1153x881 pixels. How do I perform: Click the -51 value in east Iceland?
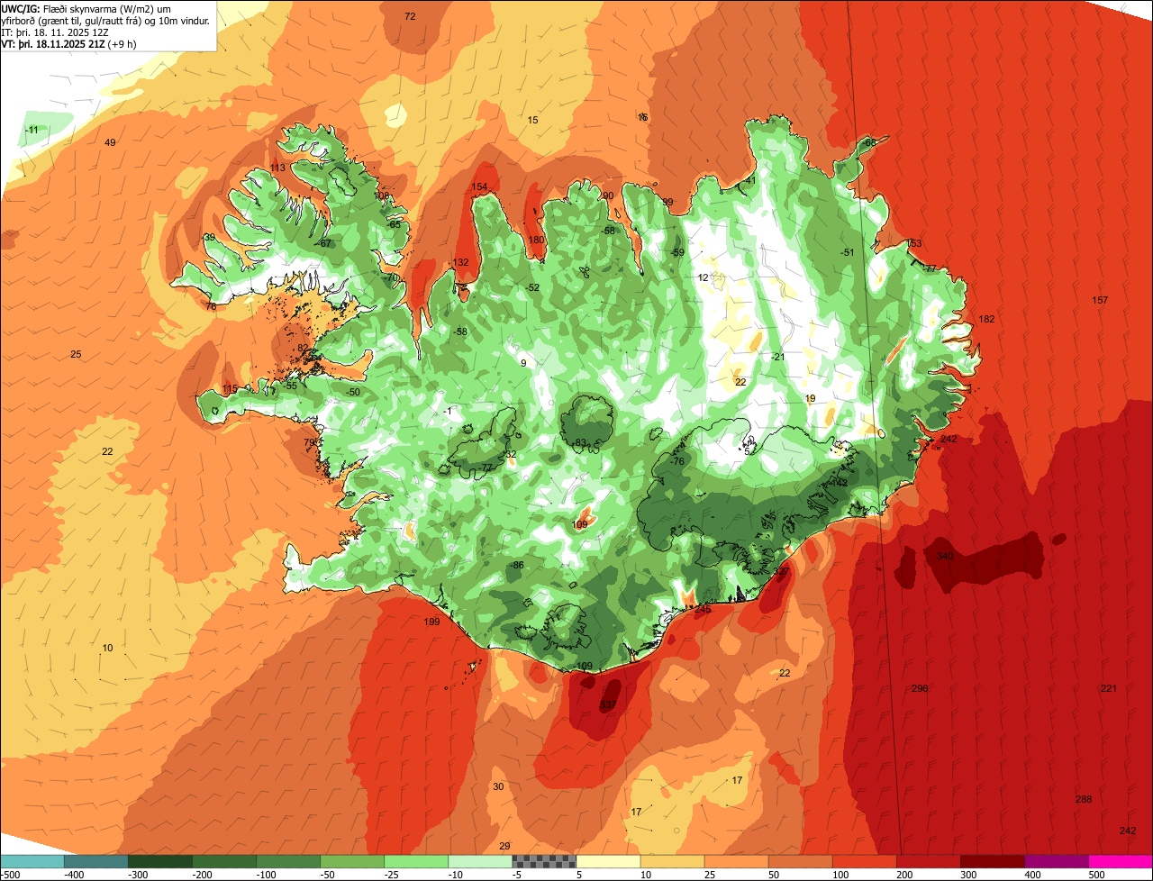pos(847,253)
